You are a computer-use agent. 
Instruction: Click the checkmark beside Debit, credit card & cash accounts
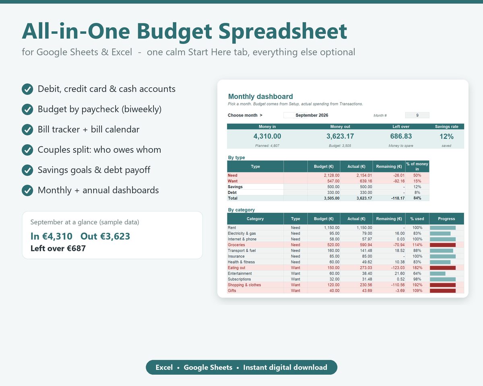click(x=27, y=89)
